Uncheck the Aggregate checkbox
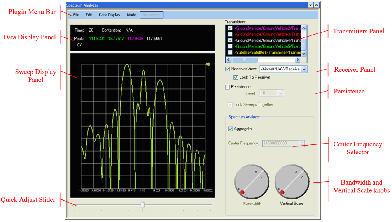392x222 pixels. tap(231, 129)
